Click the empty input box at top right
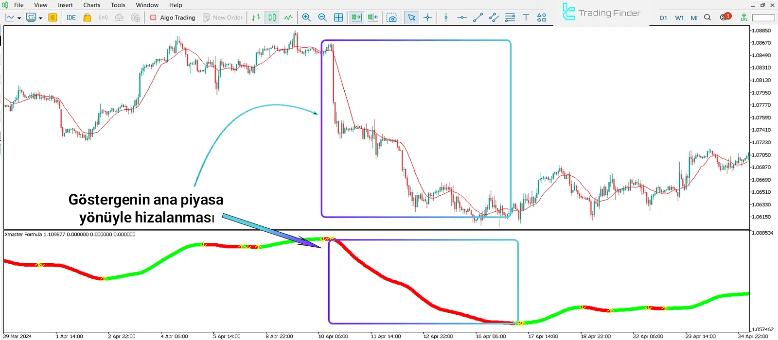The height and width of the screenshot is (340, 778). pos(763,17)
